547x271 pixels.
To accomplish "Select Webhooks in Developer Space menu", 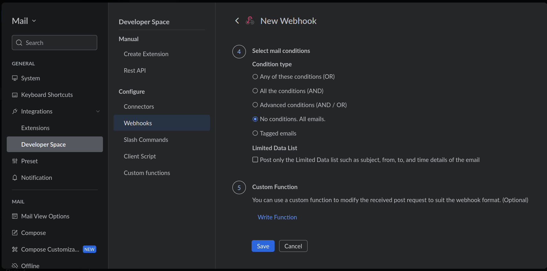I will [162, 123].
